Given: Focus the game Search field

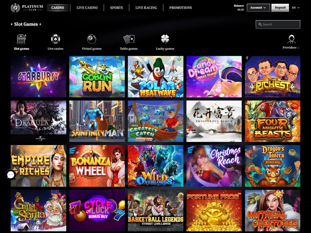Looking at the screenshot, I should click(278, 24).
